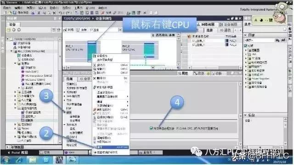Viewport: 294px width, 165px height.
Task: Choose online & diagnostics Ctrl+D in context menu
Action: (x=111, y=117)
